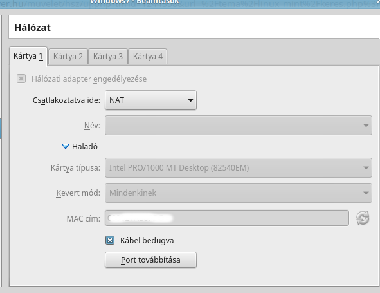380x293 pixels.
Task: Switch to the Kártya 4 tab
Action: [148, 57]
